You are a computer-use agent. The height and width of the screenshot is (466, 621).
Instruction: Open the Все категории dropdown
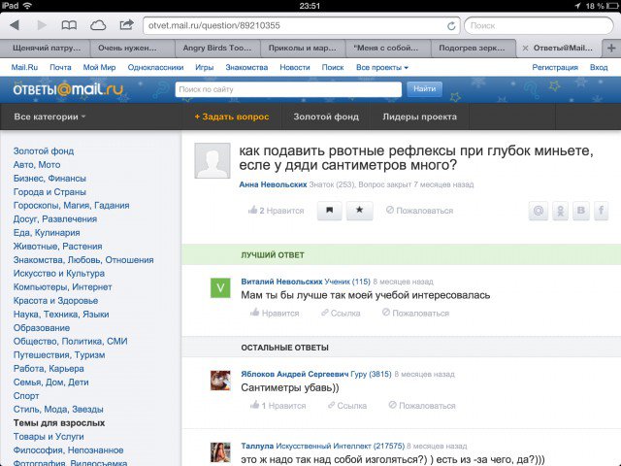coord(49,117)
